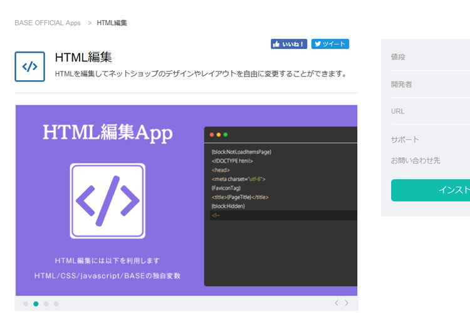The width and height of the screenshot is (470, 313).
Task: Advance to next slide with right arrow
Action: pyautogui.click(x=347, y=303)
